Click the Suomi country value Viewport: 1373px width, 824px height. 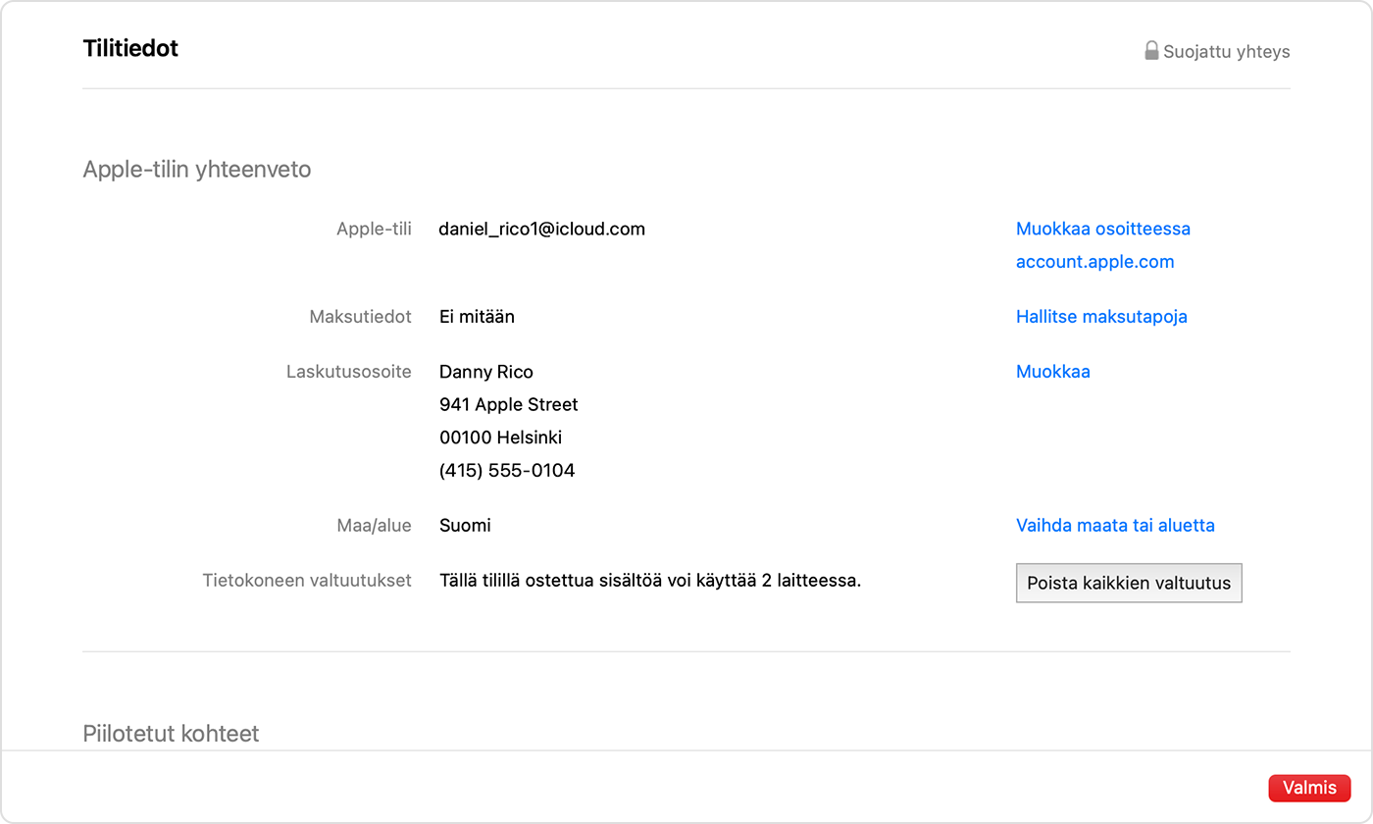465,525
